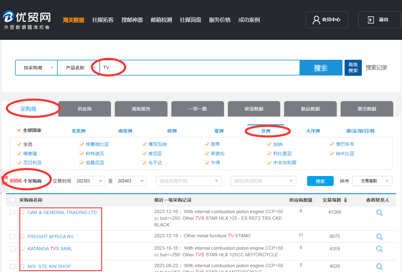402x272 pixels.
Task: Open the 社媒拓客 navigation menu item
Action: click(103, 20)
